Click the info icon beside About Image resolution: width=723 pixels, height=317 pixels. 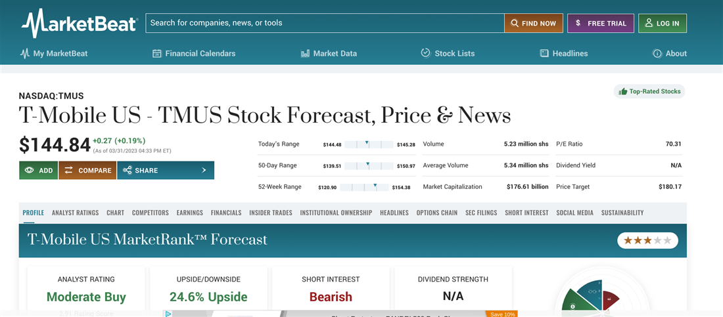click(x=657, y=53)
